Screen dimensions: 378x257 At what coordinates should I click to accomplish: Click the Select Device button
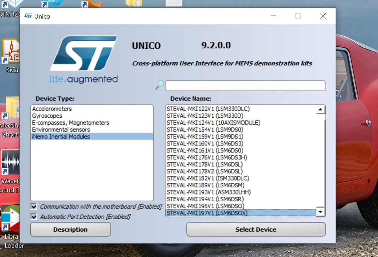pyautogui.click(x=256, y=229)
